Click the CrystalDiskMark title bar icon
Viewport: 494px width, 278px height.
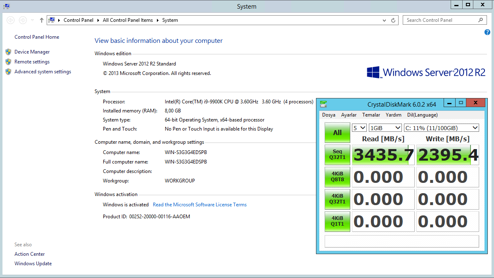pos(323,104)
